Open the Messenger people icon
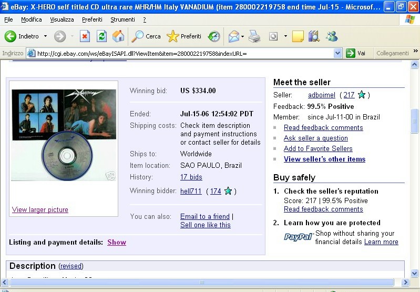The height and width of the screenshot is (292, 420). [x=332, y=36]
